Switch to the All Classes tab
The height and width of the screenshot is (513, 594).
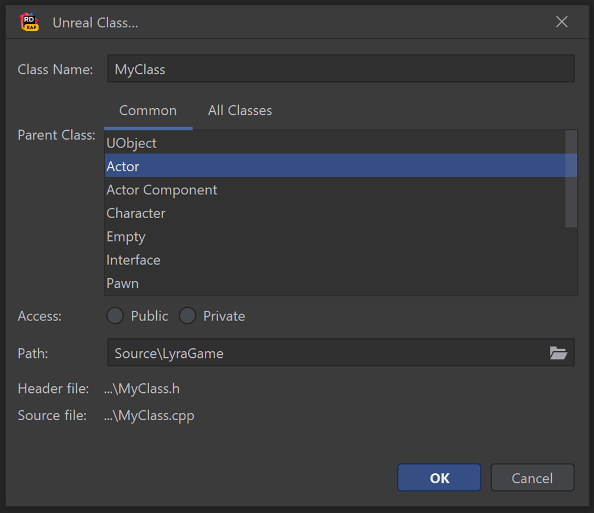(x=240, y=111)
